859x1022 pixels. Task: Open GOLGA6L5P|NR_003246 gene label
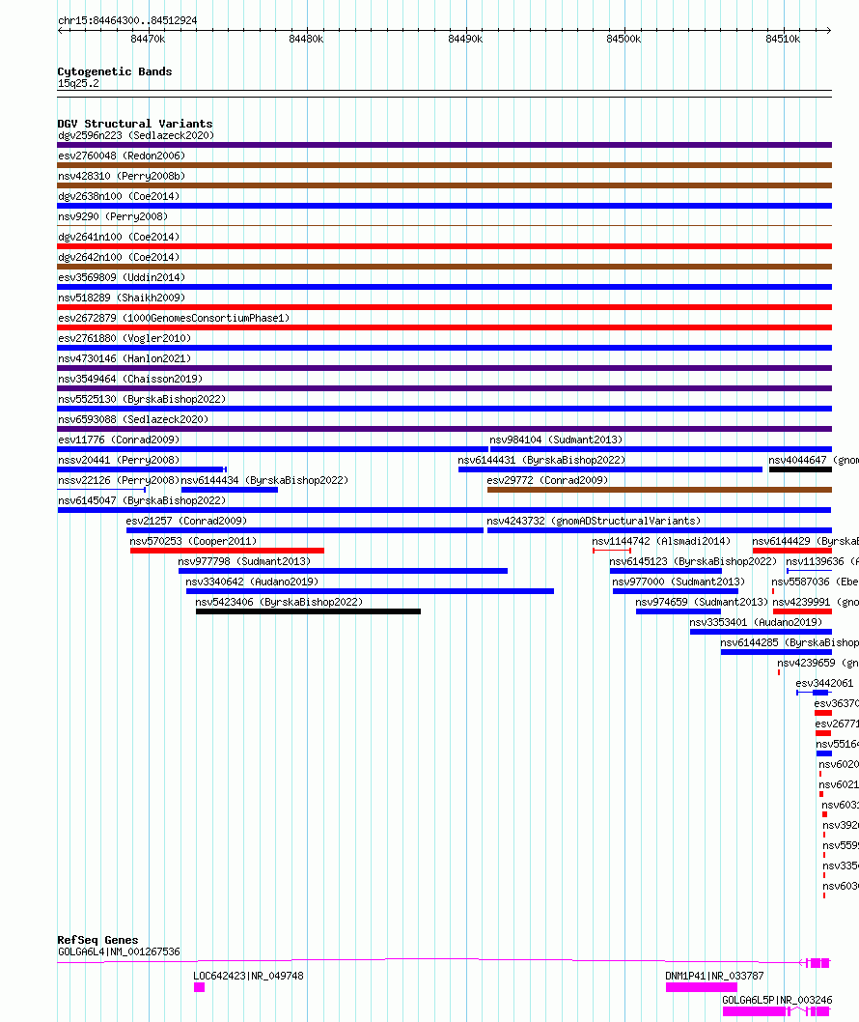[x=777, y=1000]
